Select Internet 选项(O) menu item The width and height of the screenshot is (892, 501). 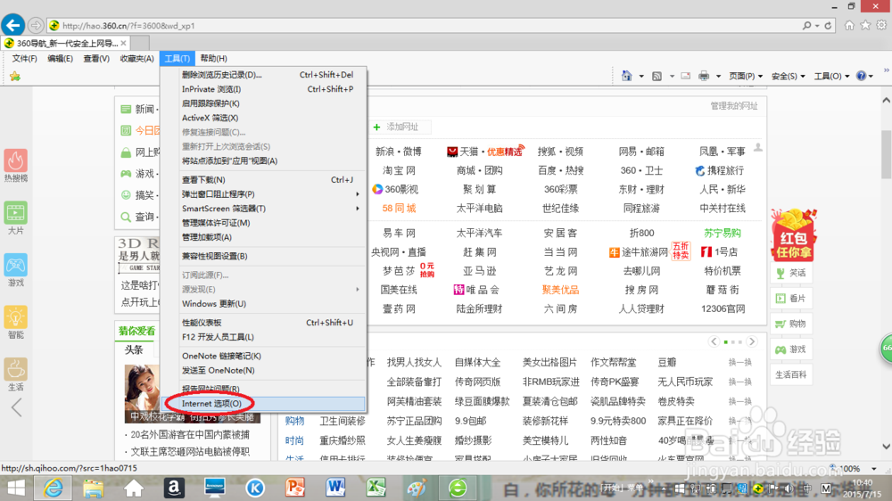264,403
